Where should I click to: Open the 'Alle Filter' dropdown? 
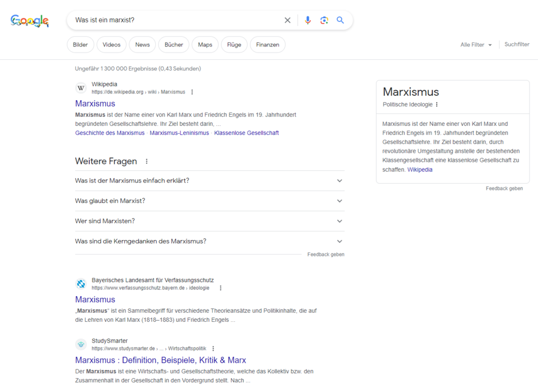pyautogui.click(x=476, y=44)
